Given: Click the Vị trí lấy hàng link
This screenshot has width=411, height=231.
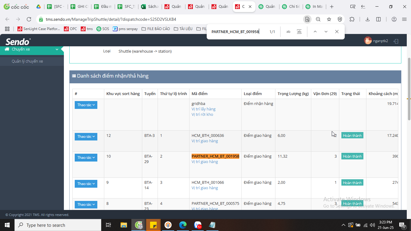Looking at the screenshot, I should [204, 109].
